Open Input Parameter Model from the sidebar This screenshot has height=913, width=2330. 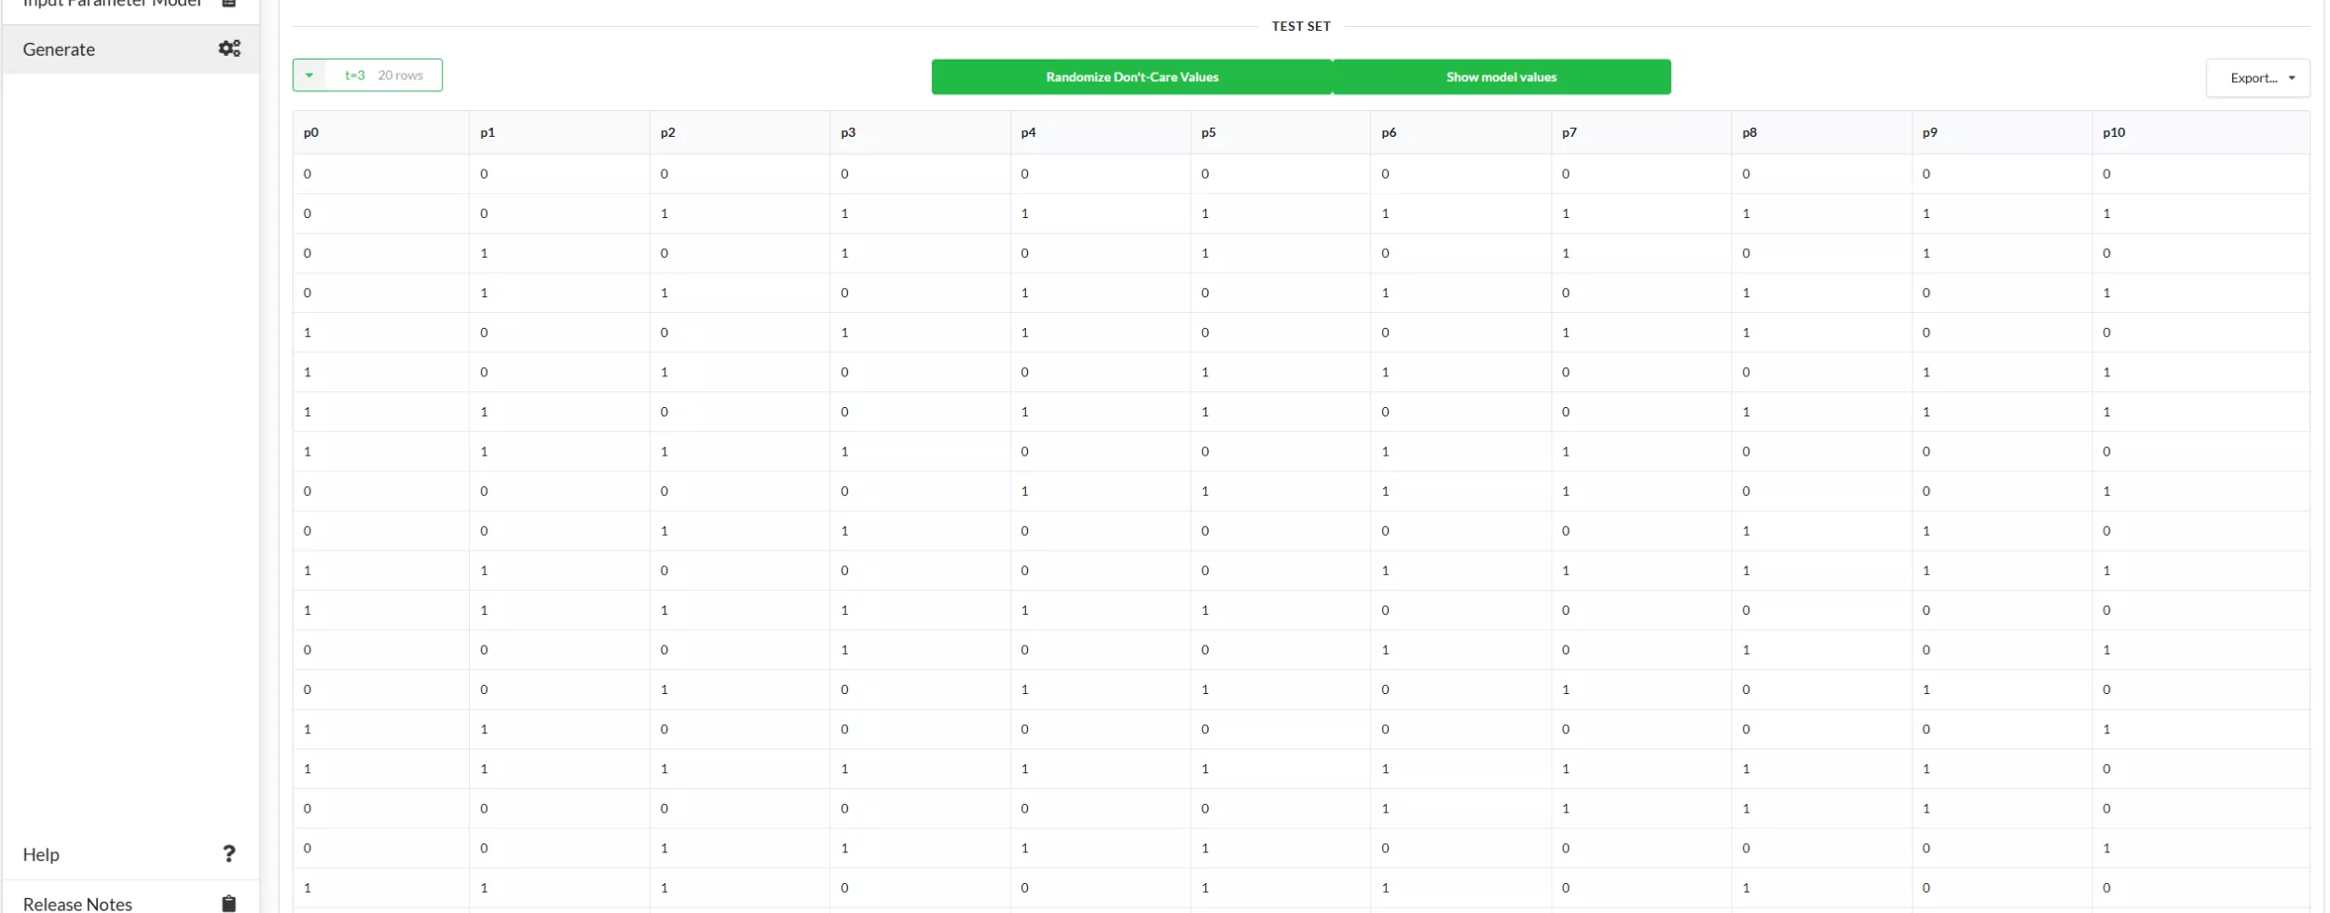[x=112, y=4]
